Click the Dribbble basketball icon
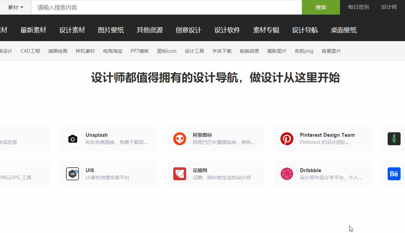The height and width of the screenshot is (233, 405). click(287, 174)
